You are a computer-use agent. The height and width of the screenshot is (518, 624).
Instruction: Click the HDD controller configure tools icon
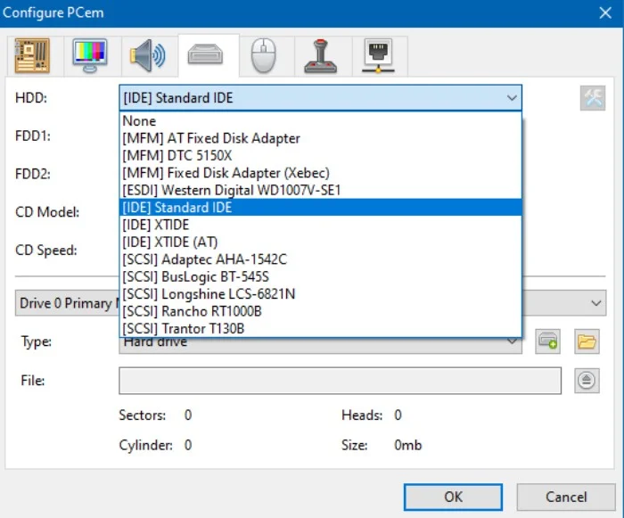[592, 98]
